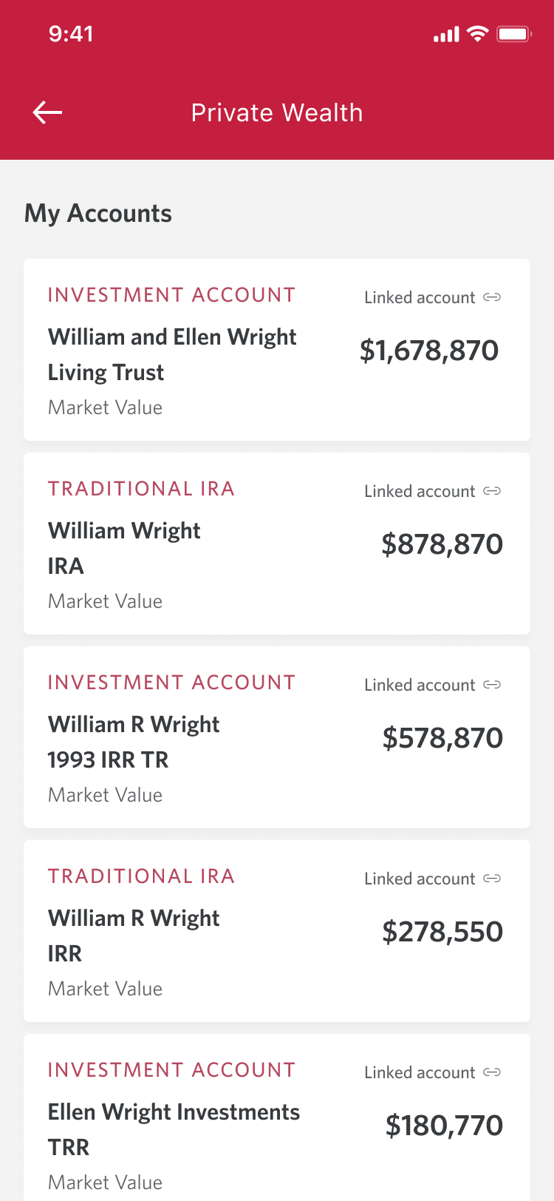The height and width of the screenshot is (1201, 554).
Task: Click link icon on William R Wright IRR card
Action: pos(492,879)
